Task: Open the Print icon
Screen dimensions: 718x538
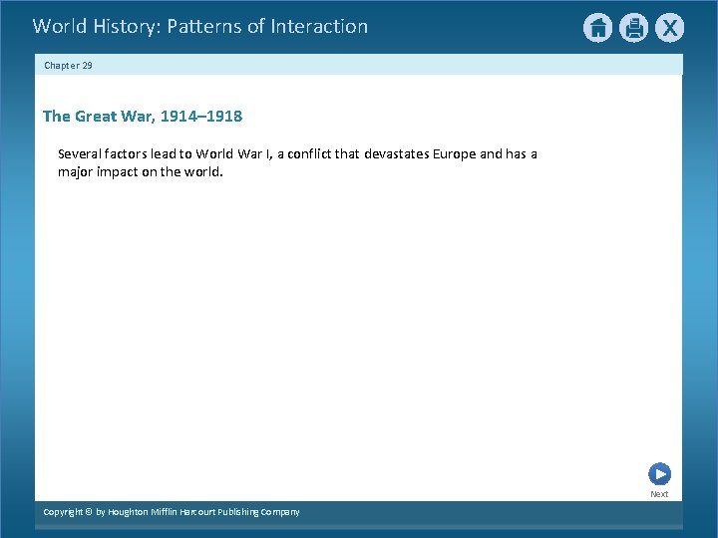Action: [x=634, y=28]
